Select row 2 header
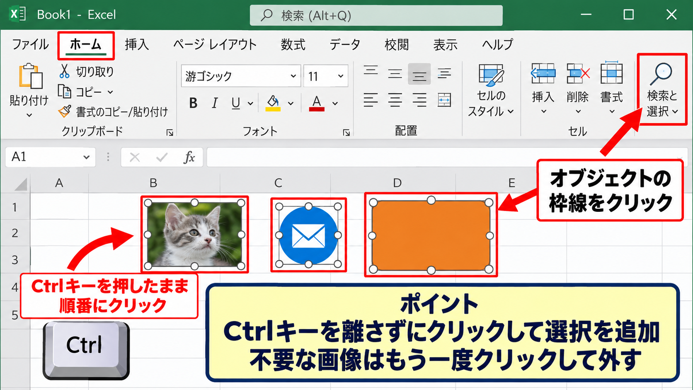 tap(15, 233)
